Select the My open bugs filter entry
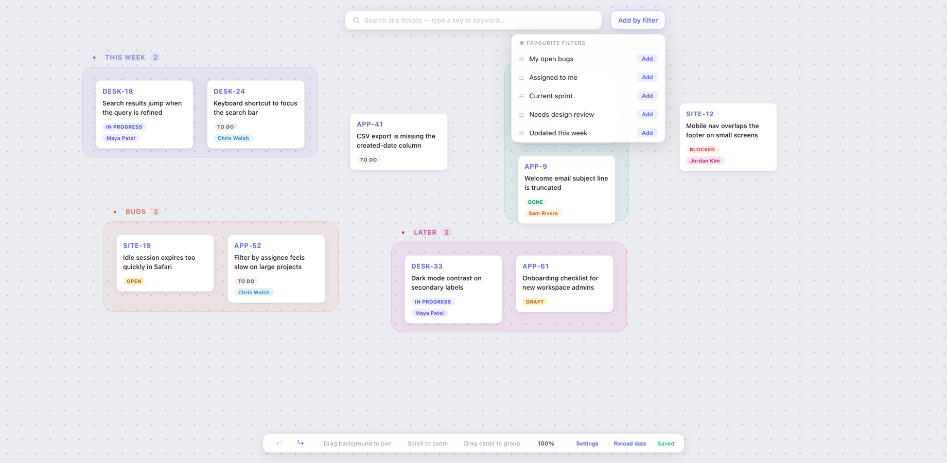This screenshot has height=463, width=947. (588, 59)
